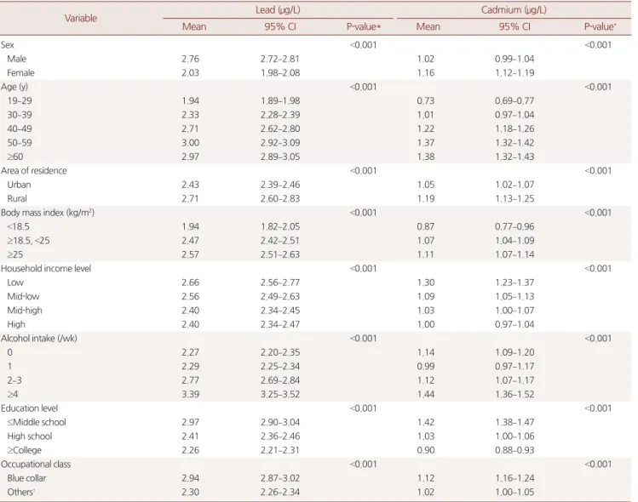Screen dimensions: 638x502
Task: Click cadmium mean 0.87 for BMI <18.5
Action: [x=426, y=227]
